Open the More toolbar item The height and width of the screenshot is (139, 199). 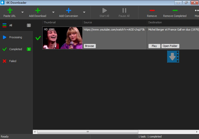(197, 12)
